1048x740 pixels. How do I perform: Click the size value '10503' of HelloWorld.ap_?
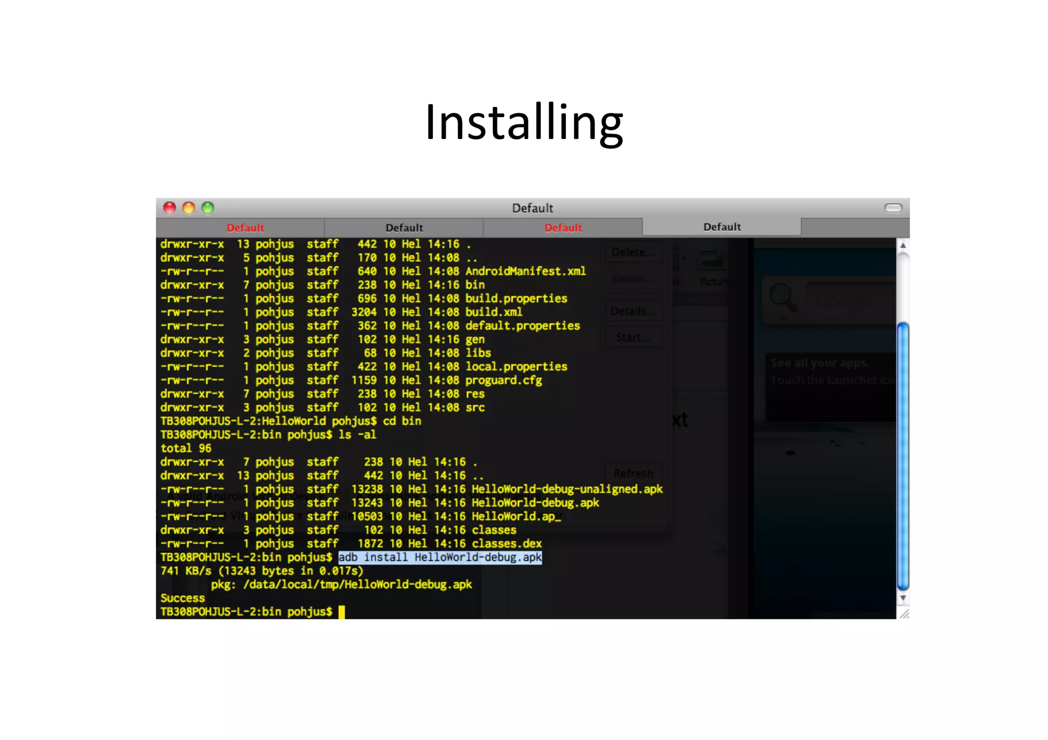367,517
